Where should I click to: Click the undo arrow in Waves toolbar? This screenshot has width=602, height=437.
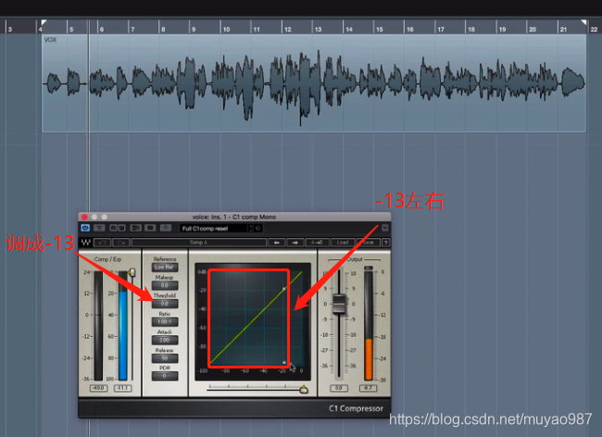click(102, 243)
